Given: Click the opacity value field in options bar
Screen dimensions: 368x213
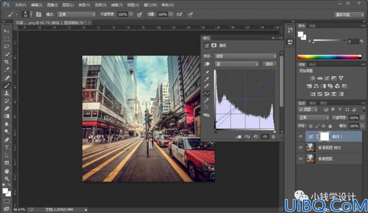Looking at the screenshot, I should [123, 15].
